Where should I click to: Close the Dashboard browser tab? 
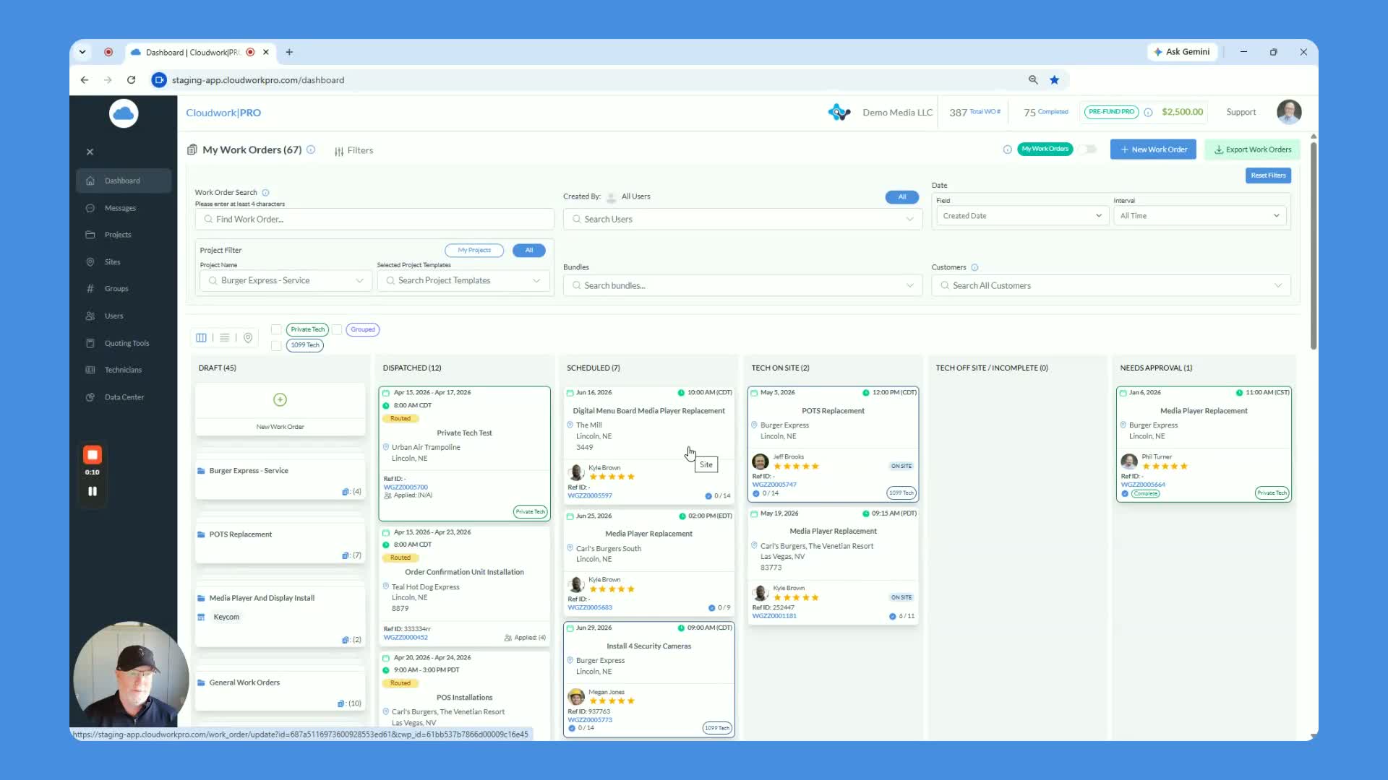coord(266,52)
